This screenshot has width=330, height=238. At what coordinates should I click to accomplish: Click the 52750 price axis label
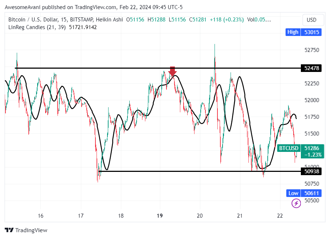pyautogui.click(x=312, y=50)
